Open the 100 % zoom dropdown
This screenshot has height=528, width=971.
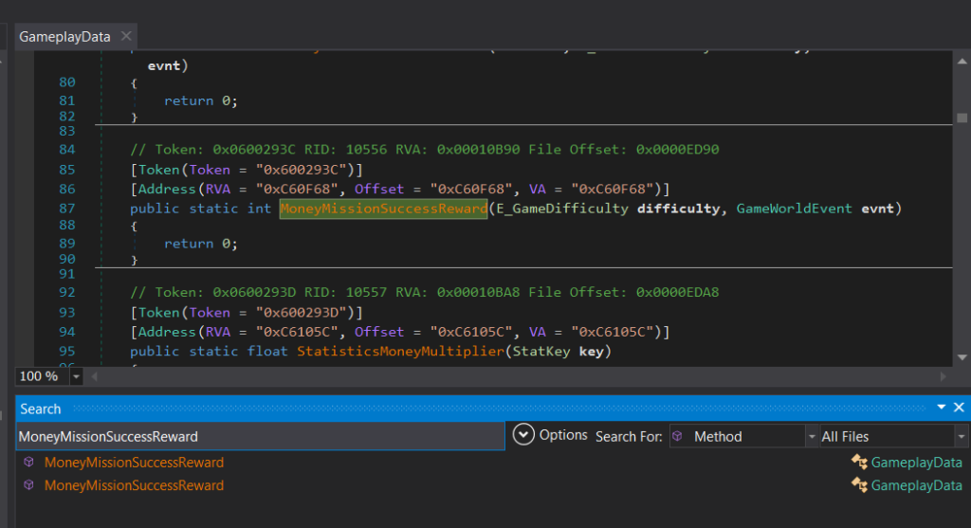(76, 376)
